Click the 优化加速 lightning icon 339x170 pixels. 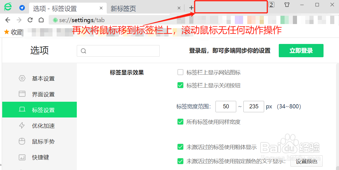pos(22,125)
